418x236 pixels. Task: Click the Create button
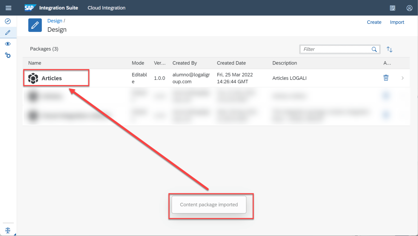374,22
